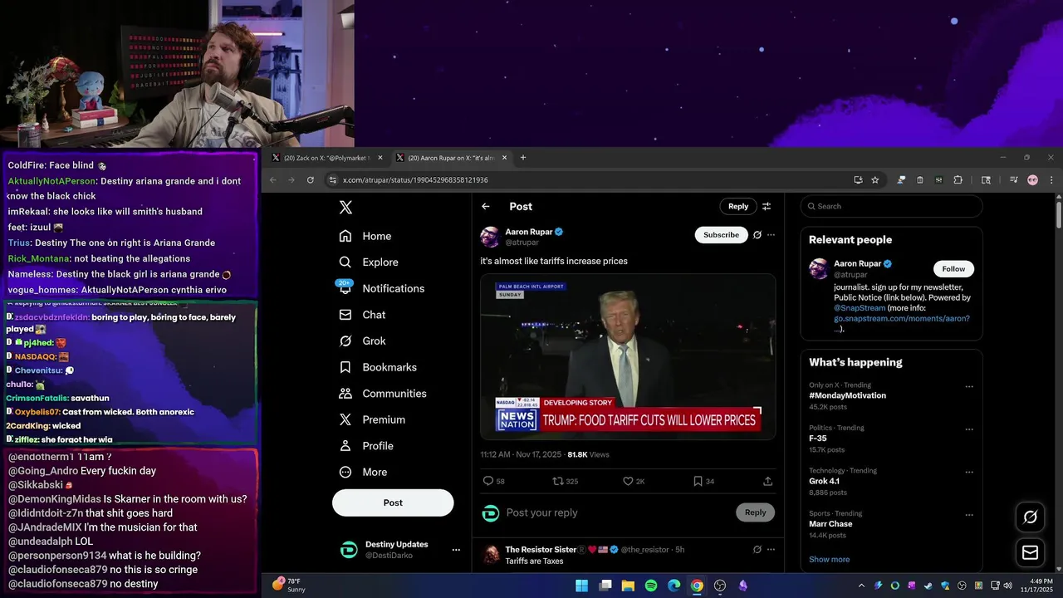Click the gray Reply button beside the reply field
Image resolution: width=1063 pixels, height=598 pixels.
[x=755, y=512]
